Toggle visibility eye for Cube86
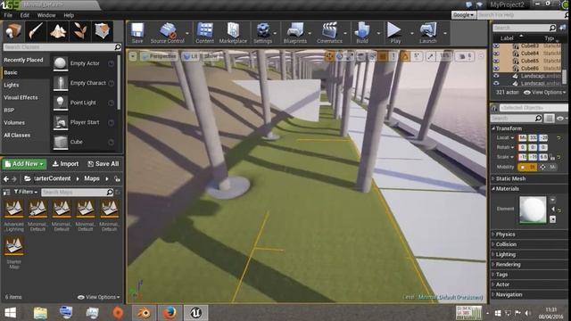 point(496,68)
